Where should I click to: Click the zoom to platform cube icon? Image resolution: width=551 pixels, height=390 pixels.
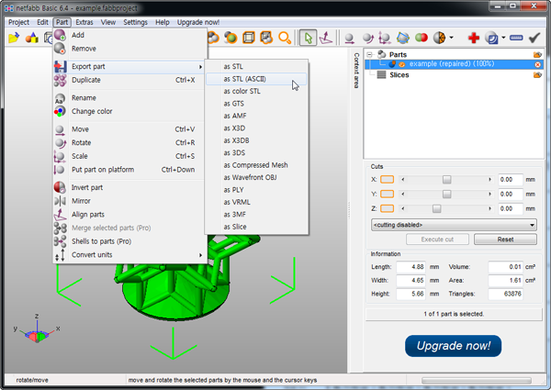[249, 38]
